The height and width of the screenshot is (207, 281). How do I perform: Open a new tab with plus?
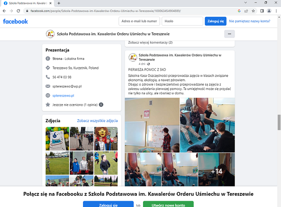[x=59, y=3]
